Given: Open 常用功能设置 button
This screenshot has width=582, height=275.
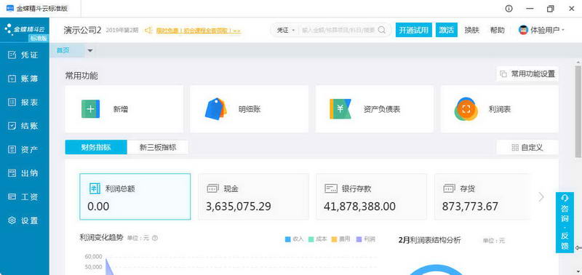Looking at the screenshot, I should [527, 74].
